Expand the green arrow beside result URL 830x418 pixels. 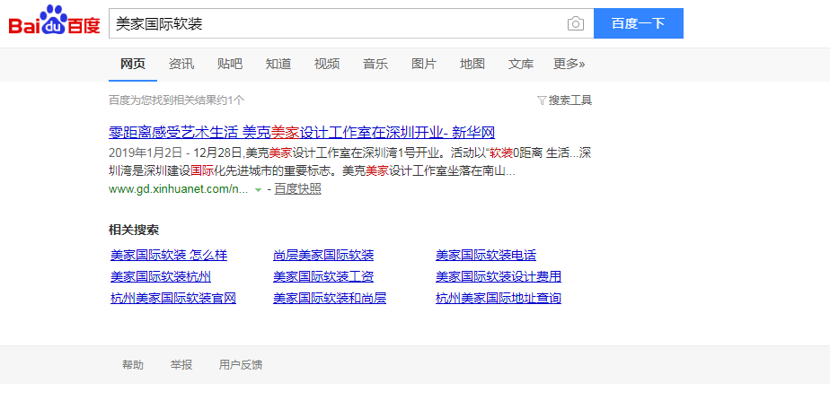[x=259, y=189]
